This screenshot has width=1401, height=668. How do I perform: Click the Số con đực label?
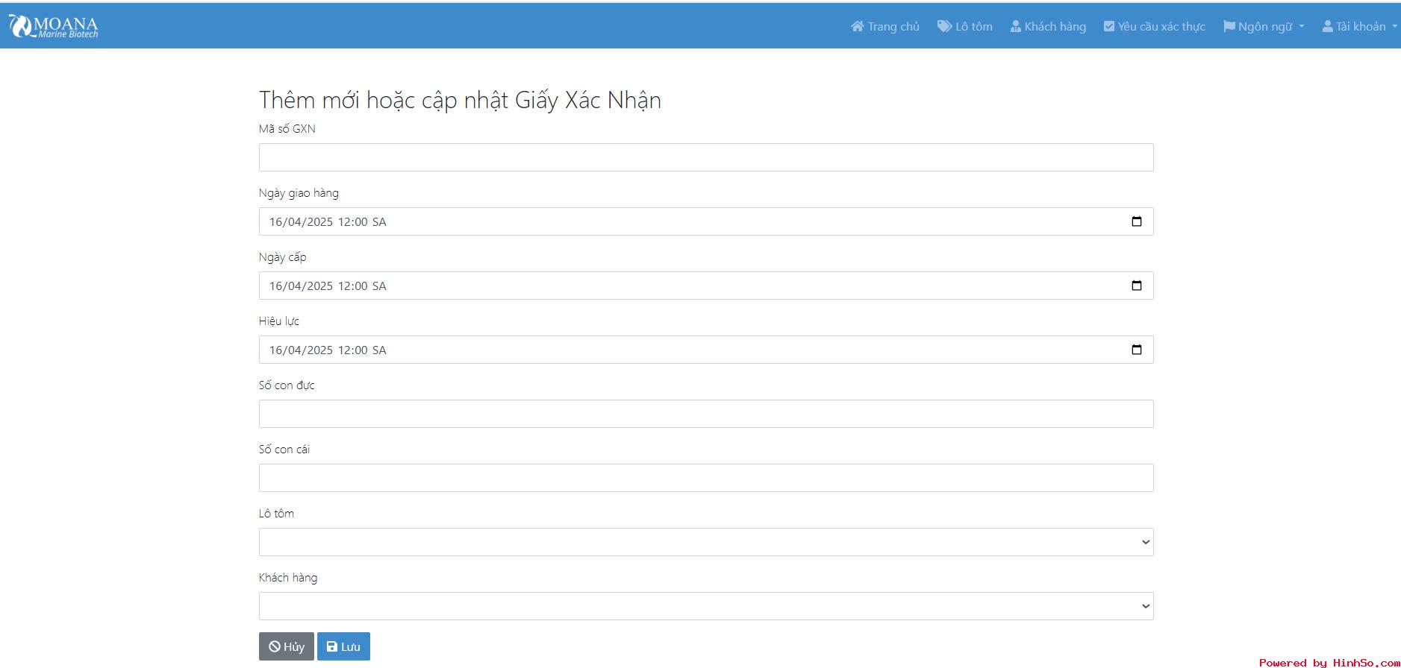[x=287, y=385]
